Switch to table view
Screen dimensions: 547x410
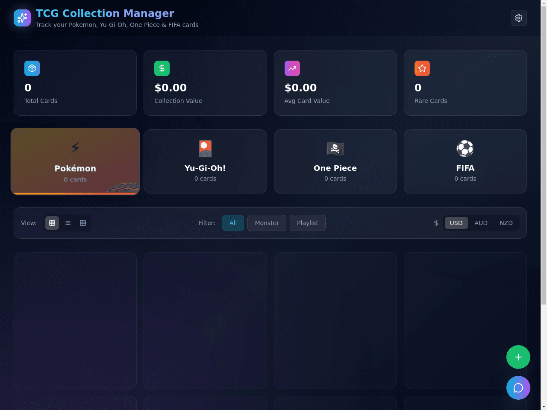point(83,223)
